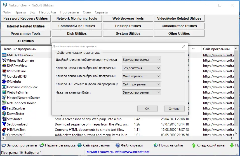Open the Программы menu

(x=69, y=12)
